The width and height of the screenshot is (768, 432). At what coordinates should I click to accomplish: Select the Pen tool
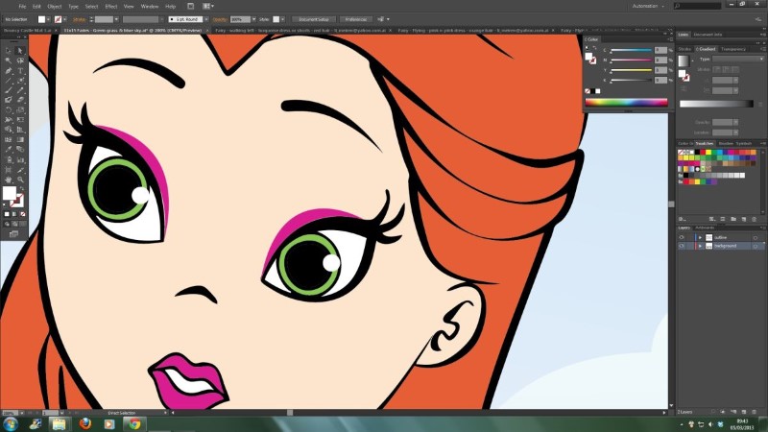point(9,70)
